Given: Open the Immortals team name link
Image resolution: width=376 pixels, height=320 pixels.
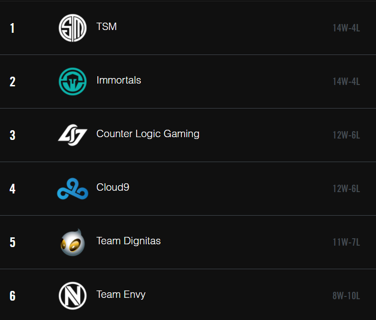Looking at the screenshot, I should [x=119, y=80].
